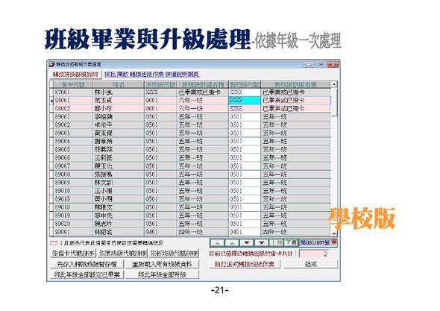Click the student name cell in row 89001

118,116
